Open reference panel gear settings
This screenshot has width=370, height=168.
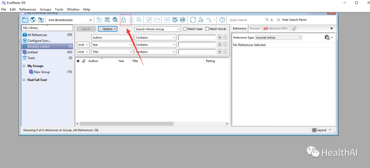tap(327, 38)
